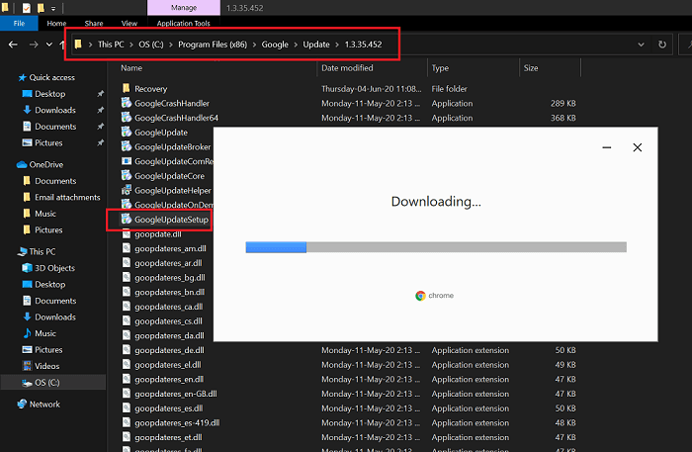Click 'Google' breadcrumb in path

click(x=275, y=45)
